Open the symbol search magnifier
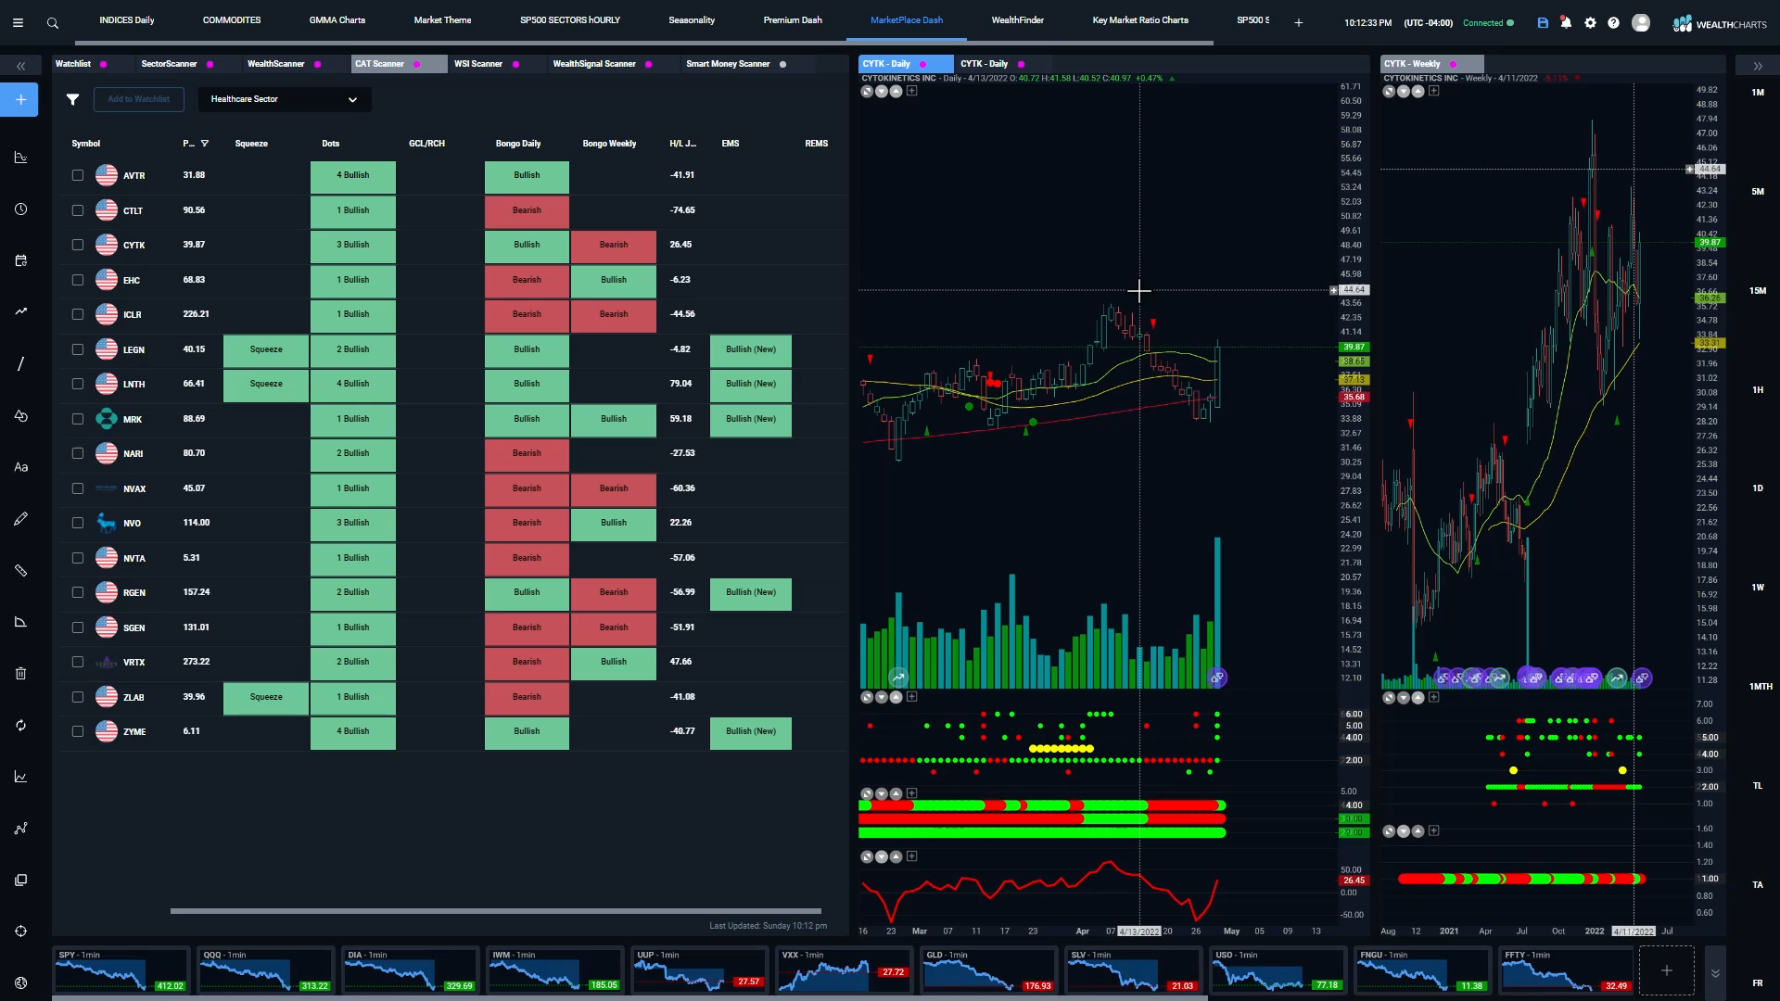This screenshot has height=1001, width=1780. tap(53, 22)
